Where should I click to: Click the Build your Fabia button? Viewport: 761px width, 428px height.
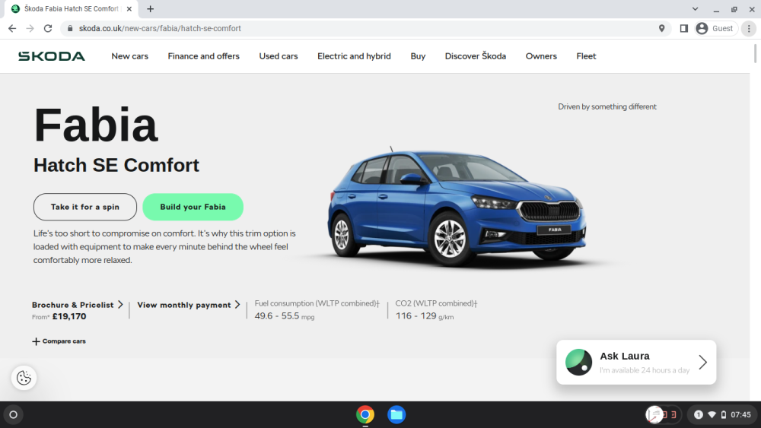coord(193,207)
